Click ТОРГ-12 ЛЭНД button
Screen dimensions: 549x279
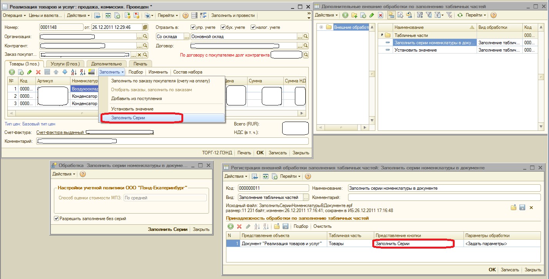pos(217,153)
